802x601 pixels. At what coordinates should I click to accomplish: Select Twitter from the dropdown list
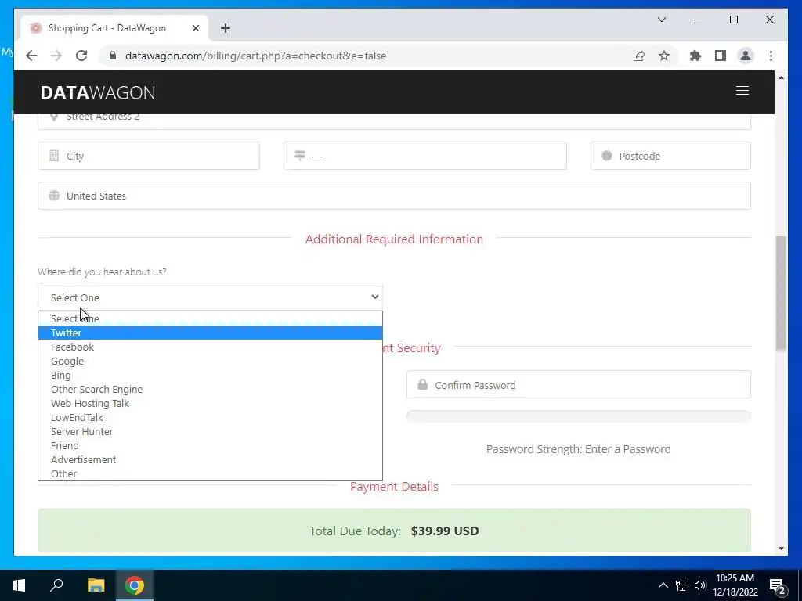click(210, 333)
